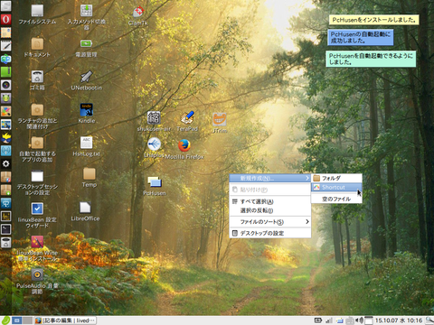Open the ドキュメント folder icon

click(x=37, y=44)
